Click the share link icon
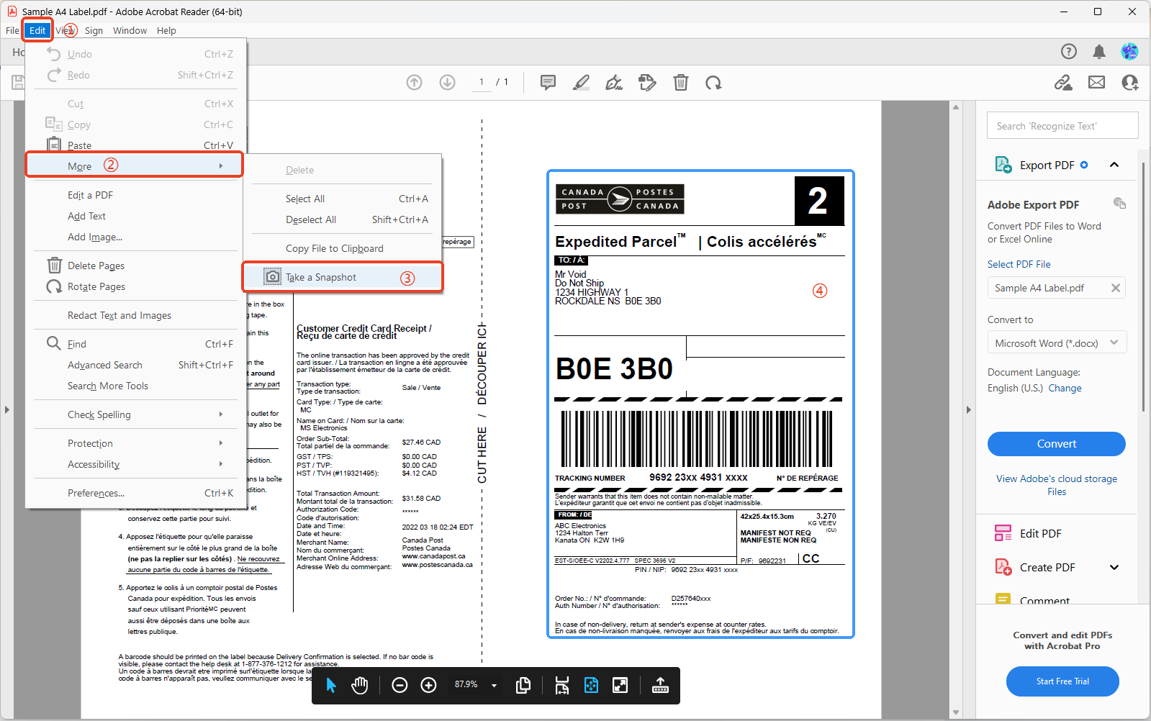1151x721 pixels. pyautogui.click(x=1063, y=82)
